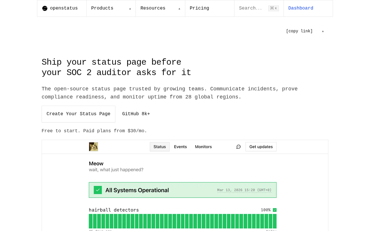370x231 pixels.
Task: Click Create Your Status Page
Action: 78,114
